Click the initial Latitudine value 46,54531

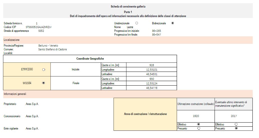pos(152,74)
